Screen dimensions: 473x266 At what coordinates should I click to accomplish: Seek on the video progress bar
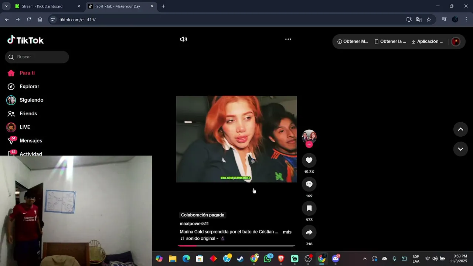[236, 246]
